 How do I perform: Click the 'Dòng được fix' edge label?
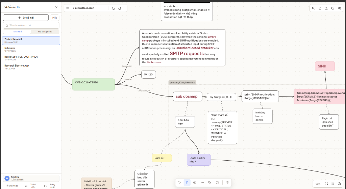coord(144,90)
